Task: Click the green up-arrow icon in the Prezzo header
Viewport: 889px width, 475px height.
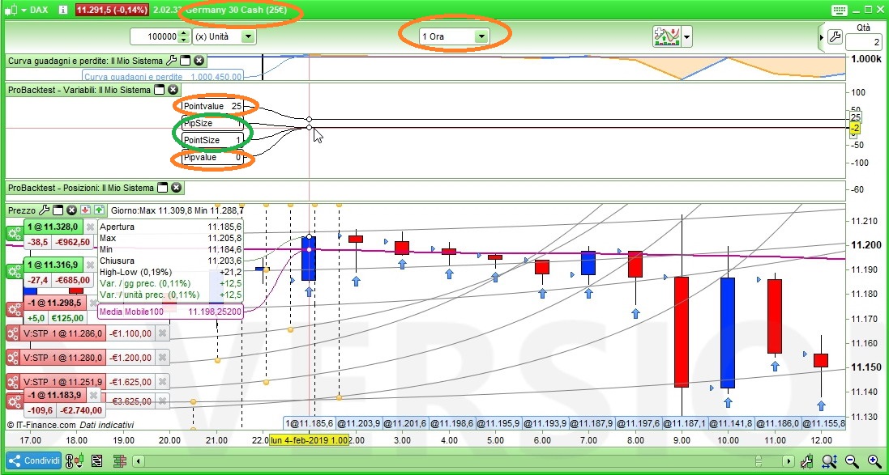Action: 99,210
